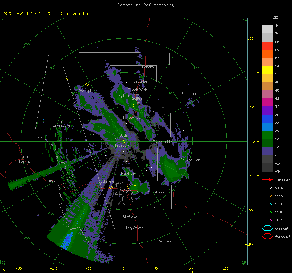Click the Okotoks city label
292x273 pixels.
coord(130,217)
